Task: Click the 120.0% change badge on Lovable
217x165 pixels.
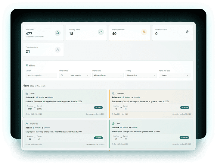Action: [184, 138]
